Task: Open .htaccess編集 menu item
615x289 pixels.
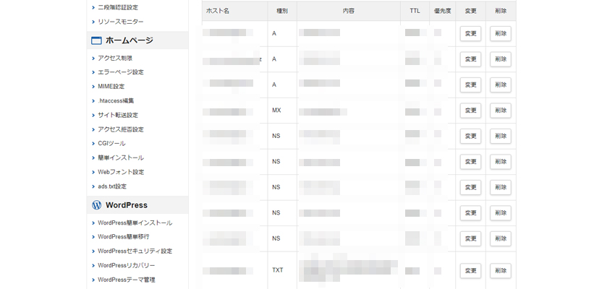Action: (116, 100)
